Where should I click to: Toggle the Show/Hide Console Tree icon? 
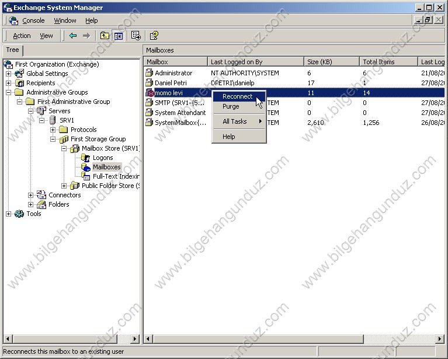coord(119,36)
